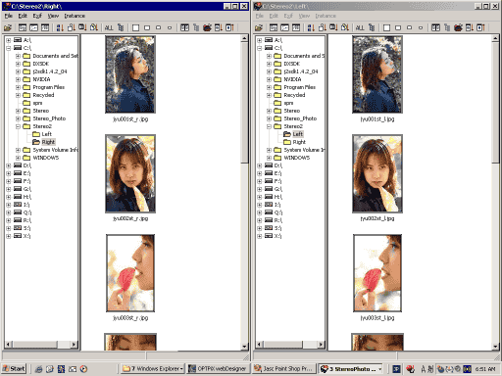The height and width of the screenshot is (376, 502).
Task: Click first view-mode icon after folder, Stereo2\Left window
Action: coord(274,27)
